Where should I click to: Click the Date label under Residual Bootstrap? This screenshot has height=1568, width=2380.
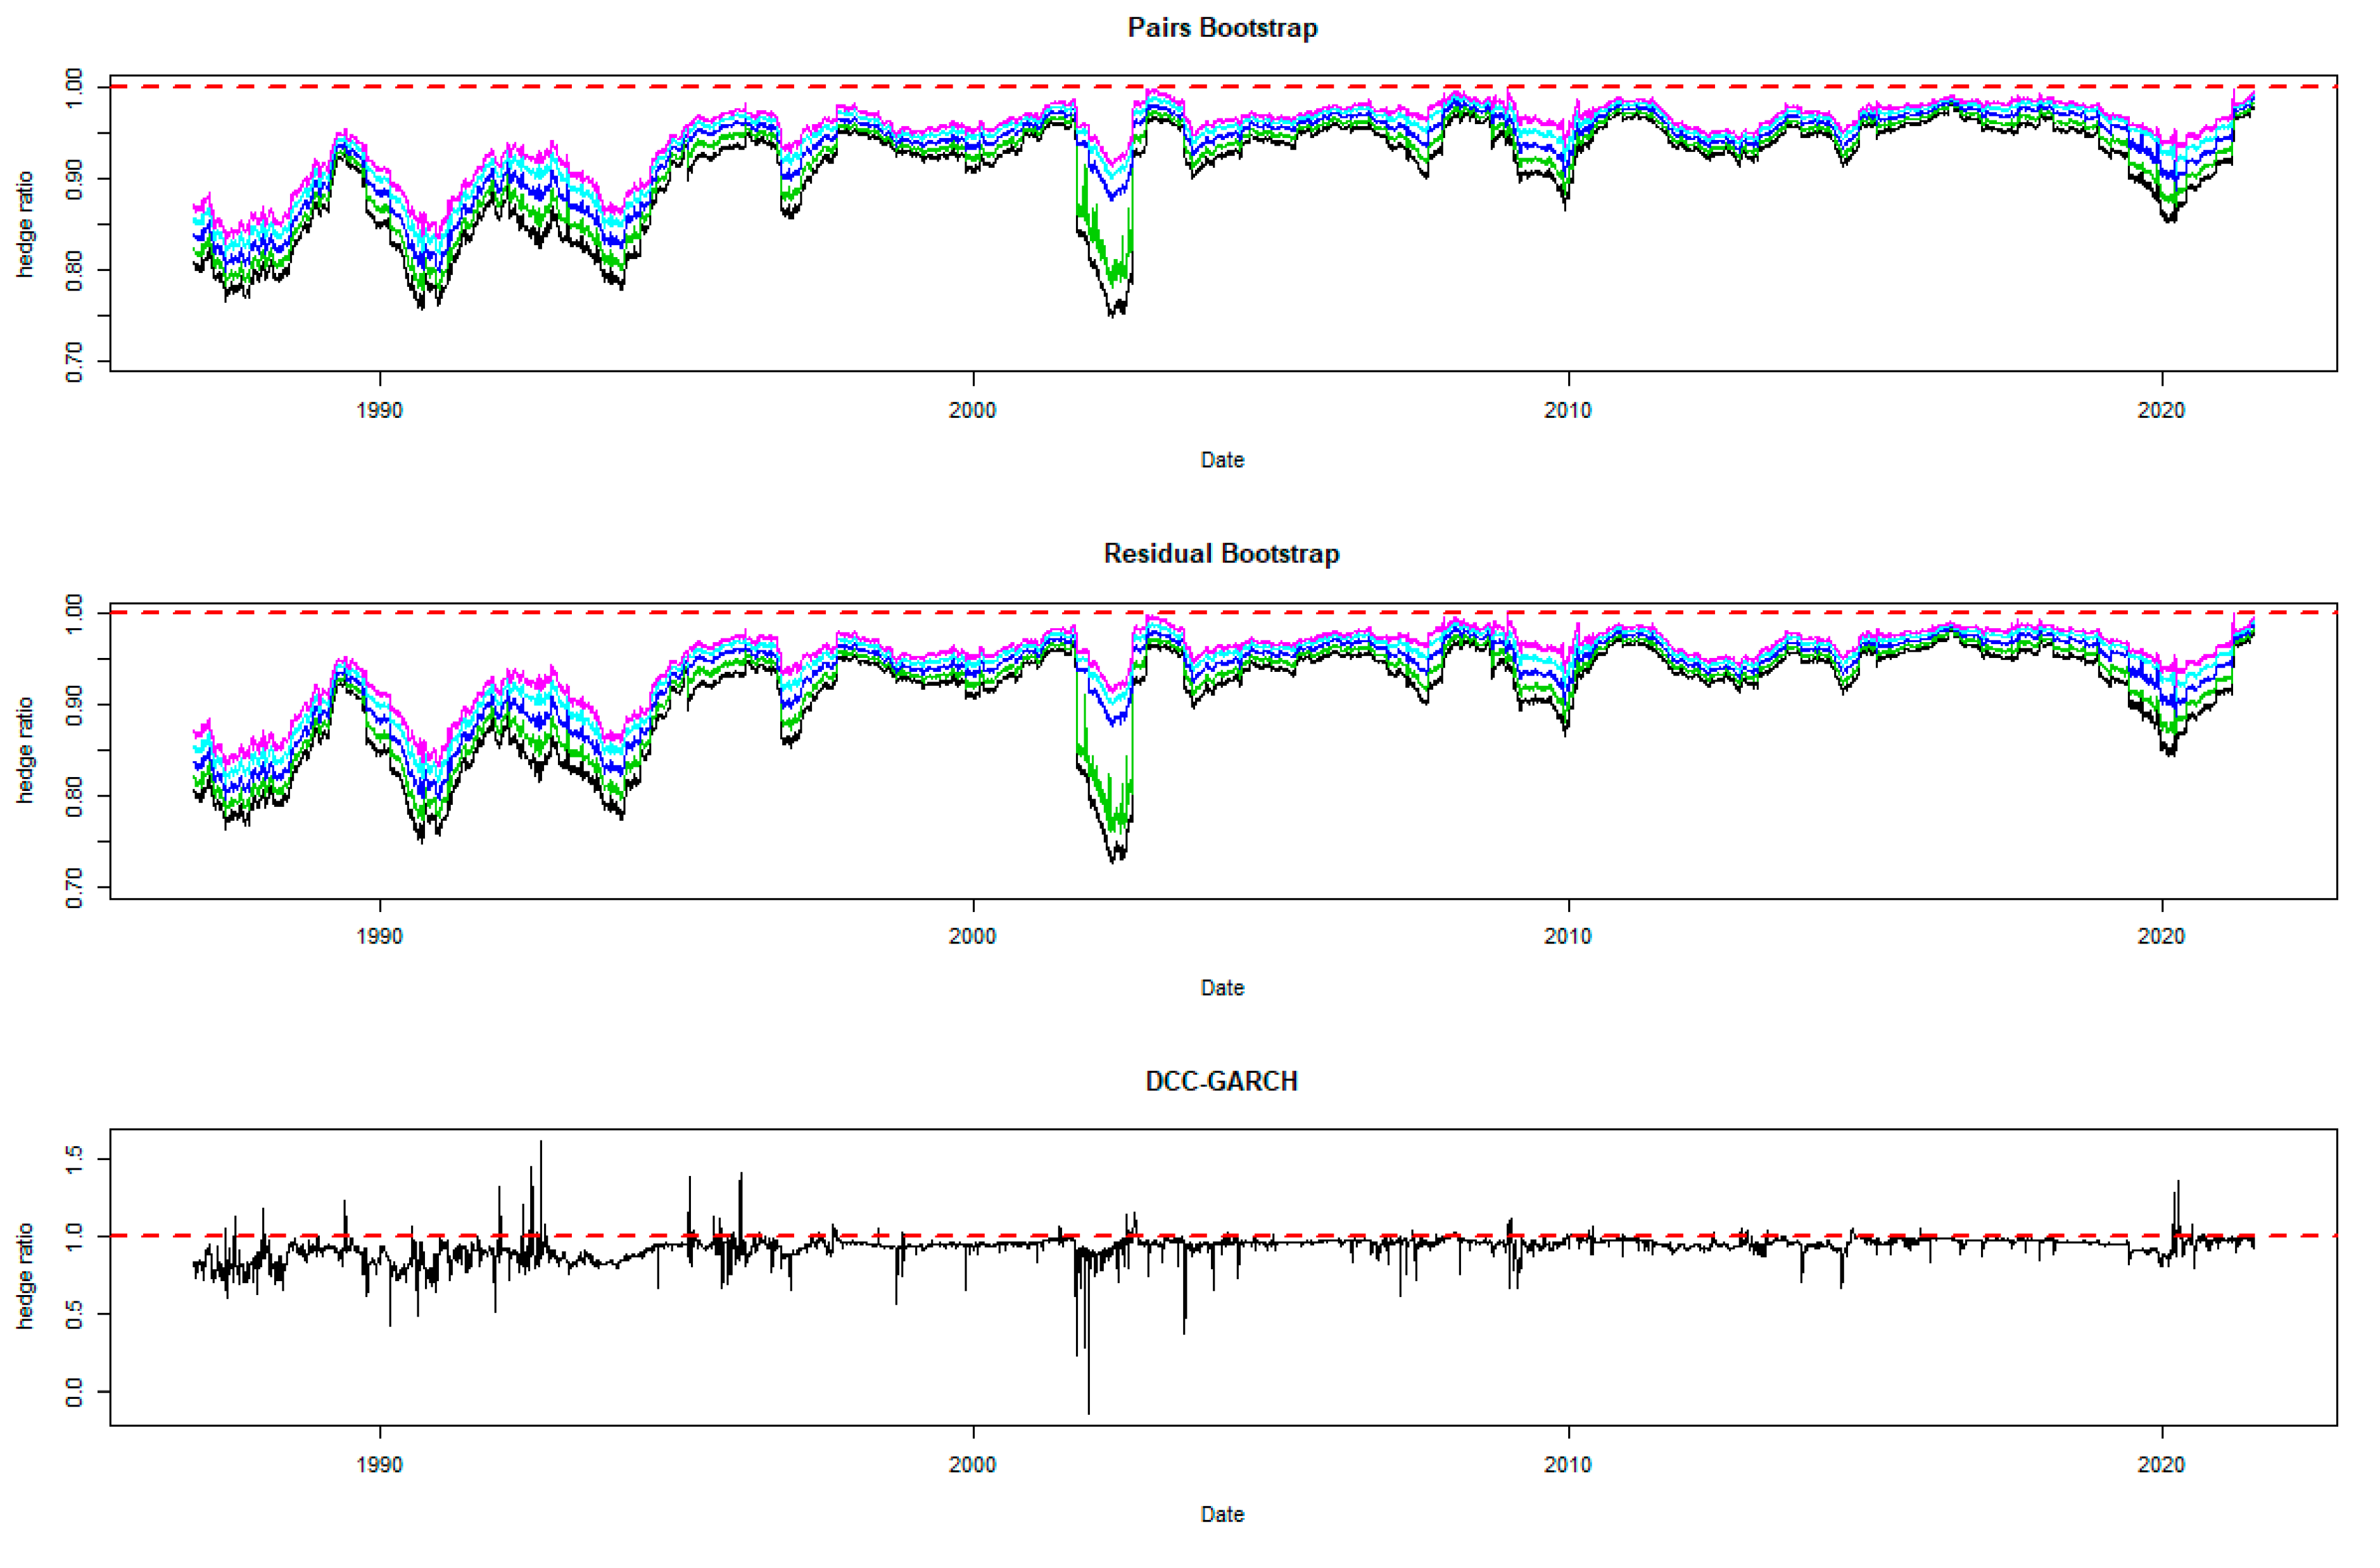pyautogui.click(x=1221, y=988)
